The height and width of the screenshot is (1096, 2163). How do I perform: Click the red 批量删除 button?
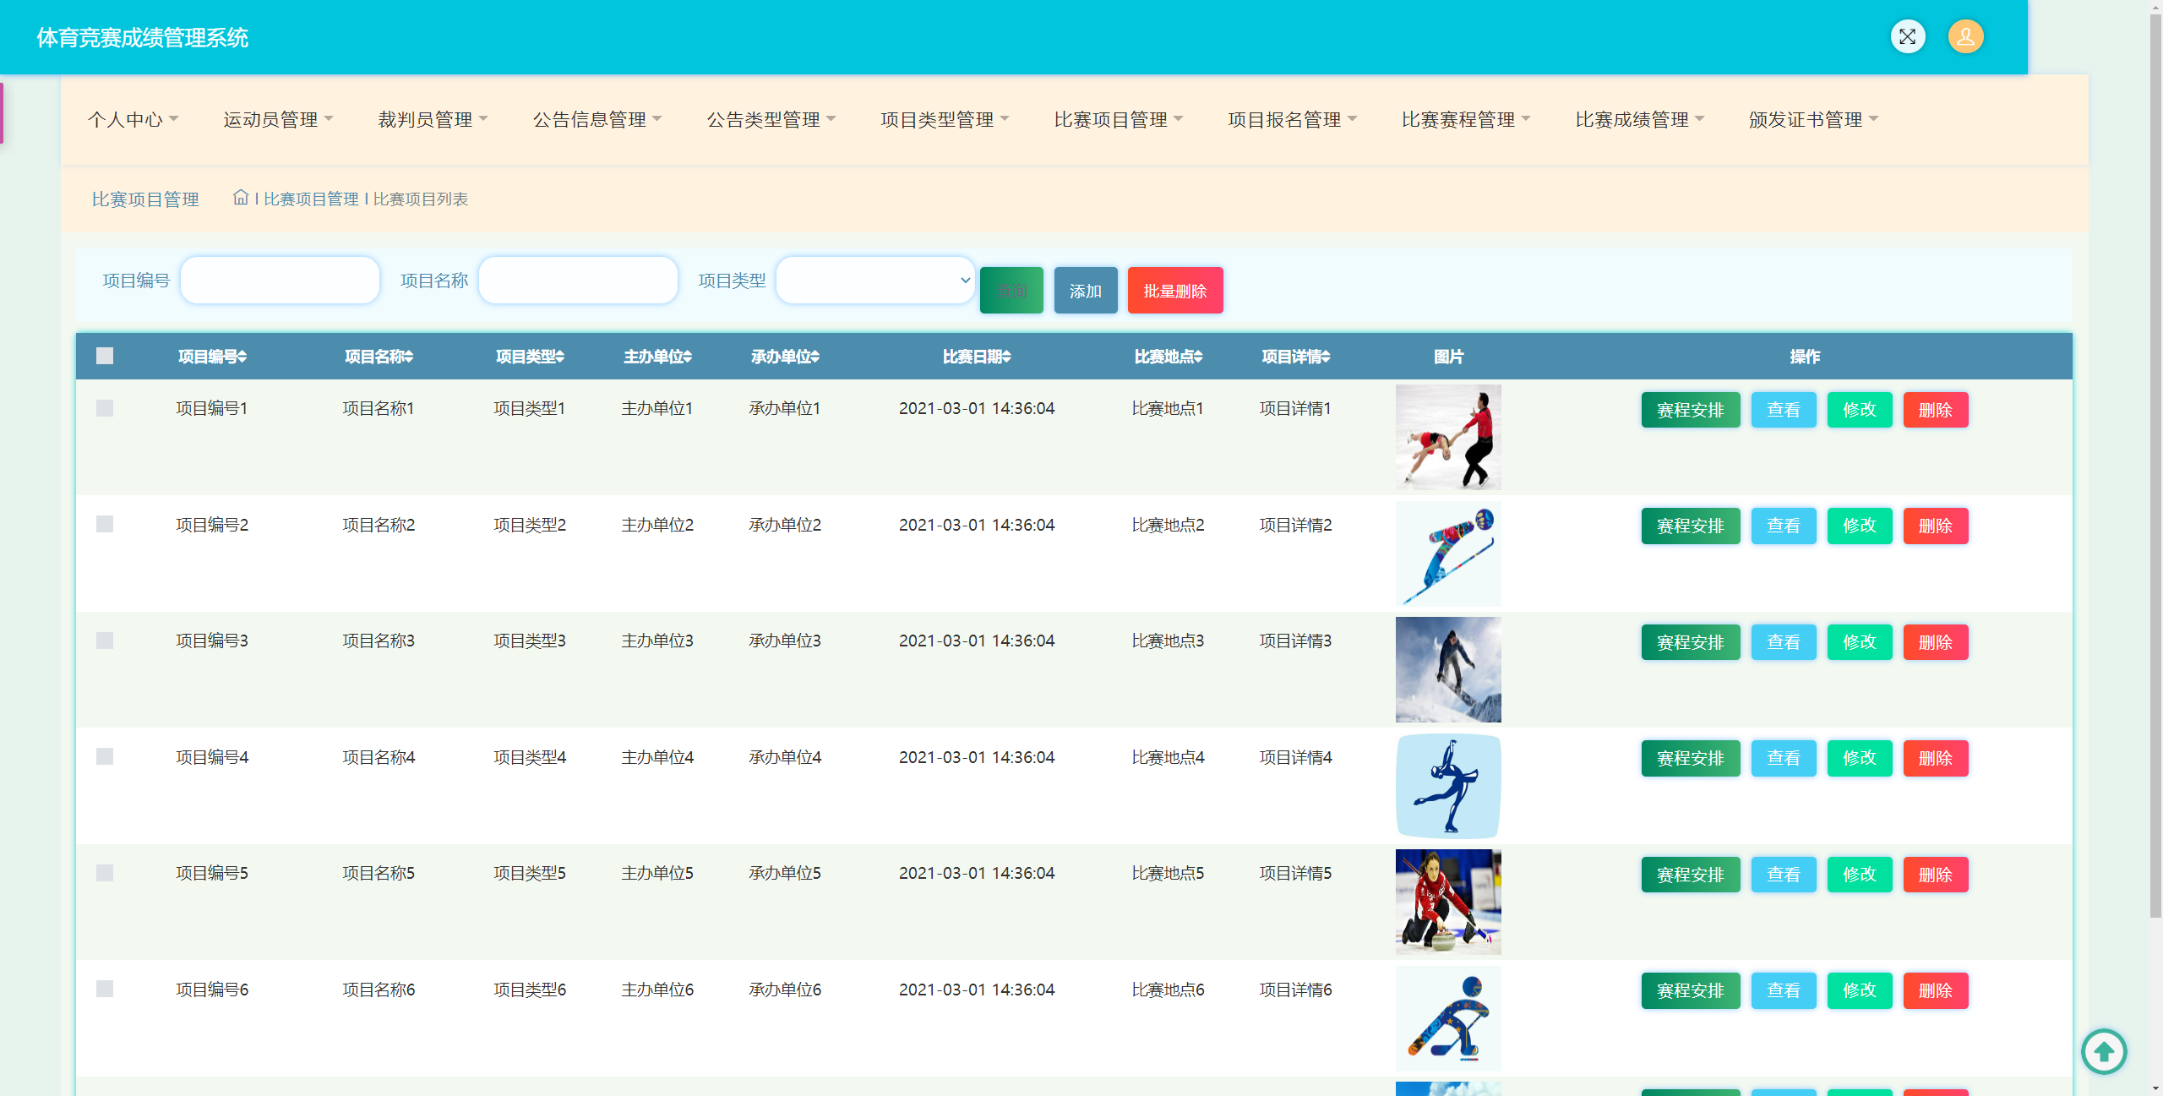pos(1174,291)
